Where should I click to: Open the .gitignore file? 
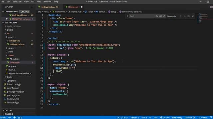(12, 81)
